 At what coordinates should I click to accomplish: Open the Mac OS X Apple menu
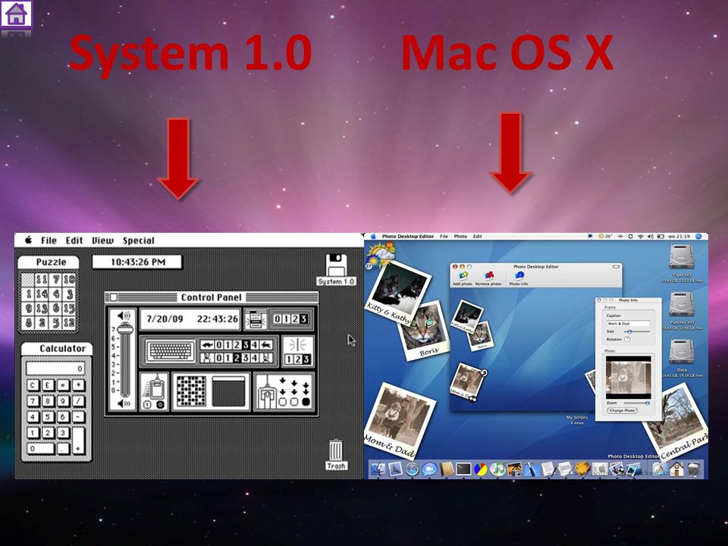[x=373, y=237]
